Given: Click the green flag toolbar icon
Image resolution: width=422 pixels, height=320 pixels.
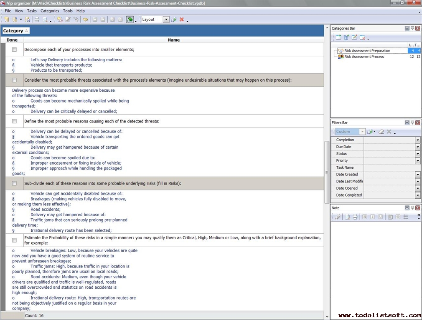Looking at the screenshot, I should pyautogui.click(x=130, y=20).
